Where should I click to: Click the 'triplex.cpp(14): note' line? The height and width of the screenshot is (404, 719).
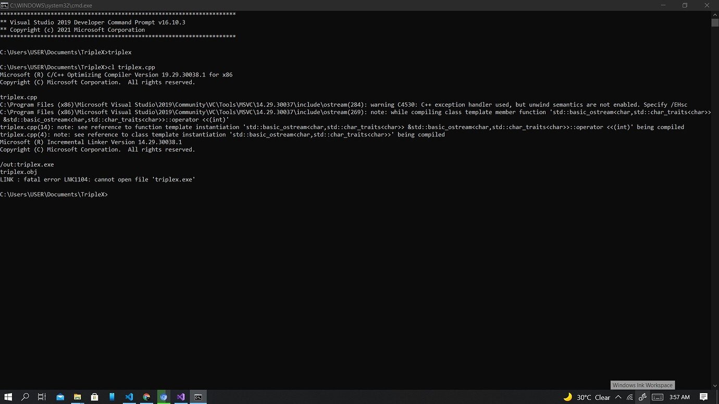pyautogui.click(x=342, y=127)
